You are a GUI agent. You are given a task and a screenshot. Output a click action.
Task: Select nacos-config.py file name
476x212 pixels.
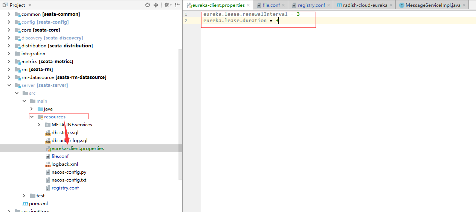69,172
